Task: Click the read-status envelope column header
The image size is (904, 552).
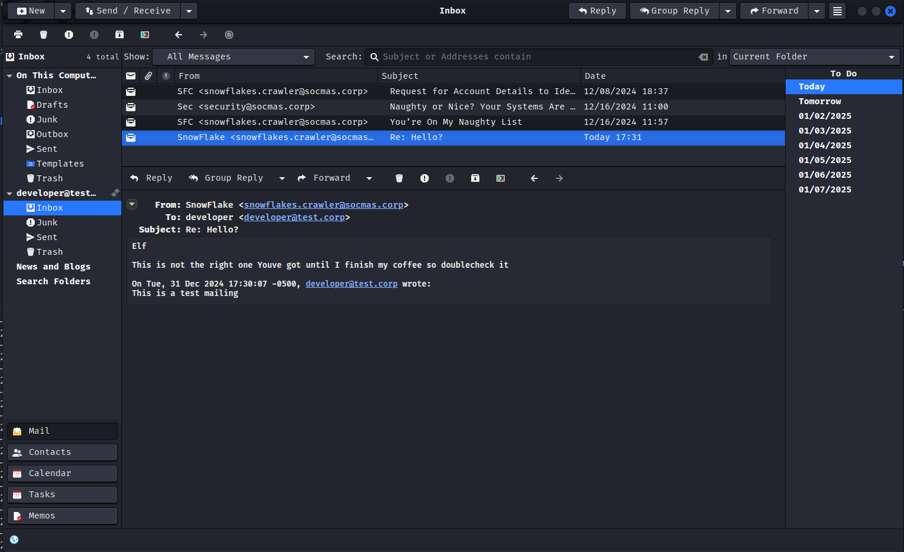Action: point(131,76)
